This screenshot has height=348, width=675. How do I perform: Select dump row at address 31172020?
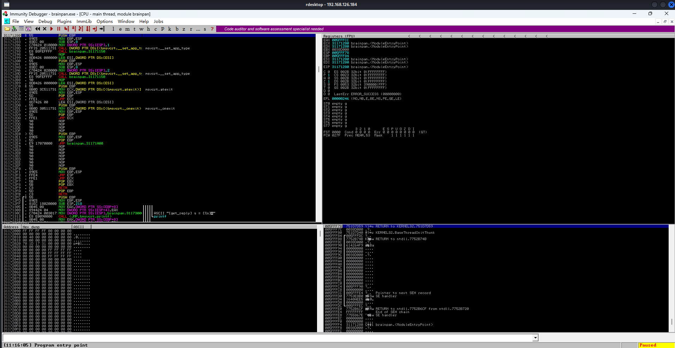(159, 244)
